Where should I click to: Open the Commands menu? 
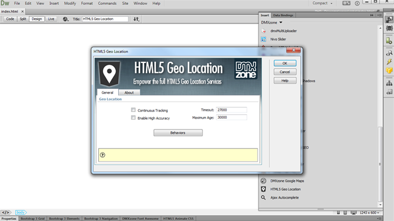click(107, 3)
